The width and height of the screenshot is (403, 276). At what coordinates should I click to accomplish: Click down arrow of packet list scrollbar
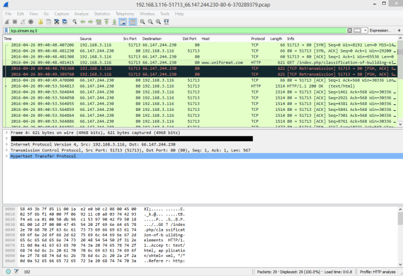pyautogui.click(x=400, y=125)
